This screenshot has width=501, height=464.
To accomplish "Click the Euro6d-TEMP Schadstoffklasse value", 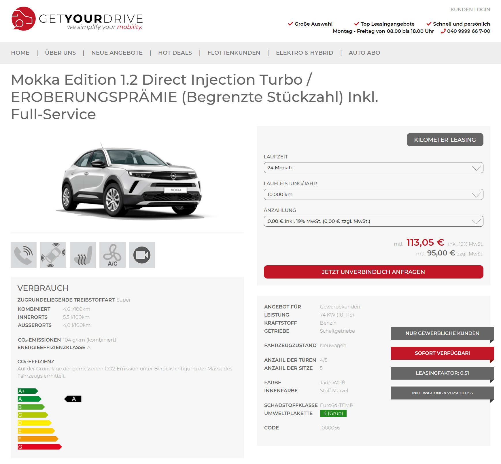I will click(x=336, y=405).
